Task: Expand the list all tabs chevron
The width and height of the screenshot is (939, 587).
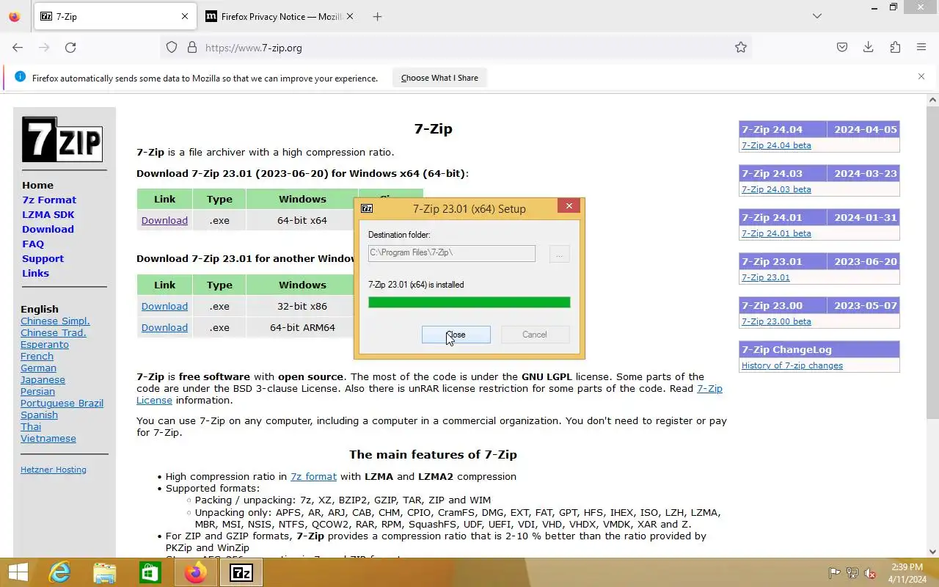Action: tap(817, 16)
